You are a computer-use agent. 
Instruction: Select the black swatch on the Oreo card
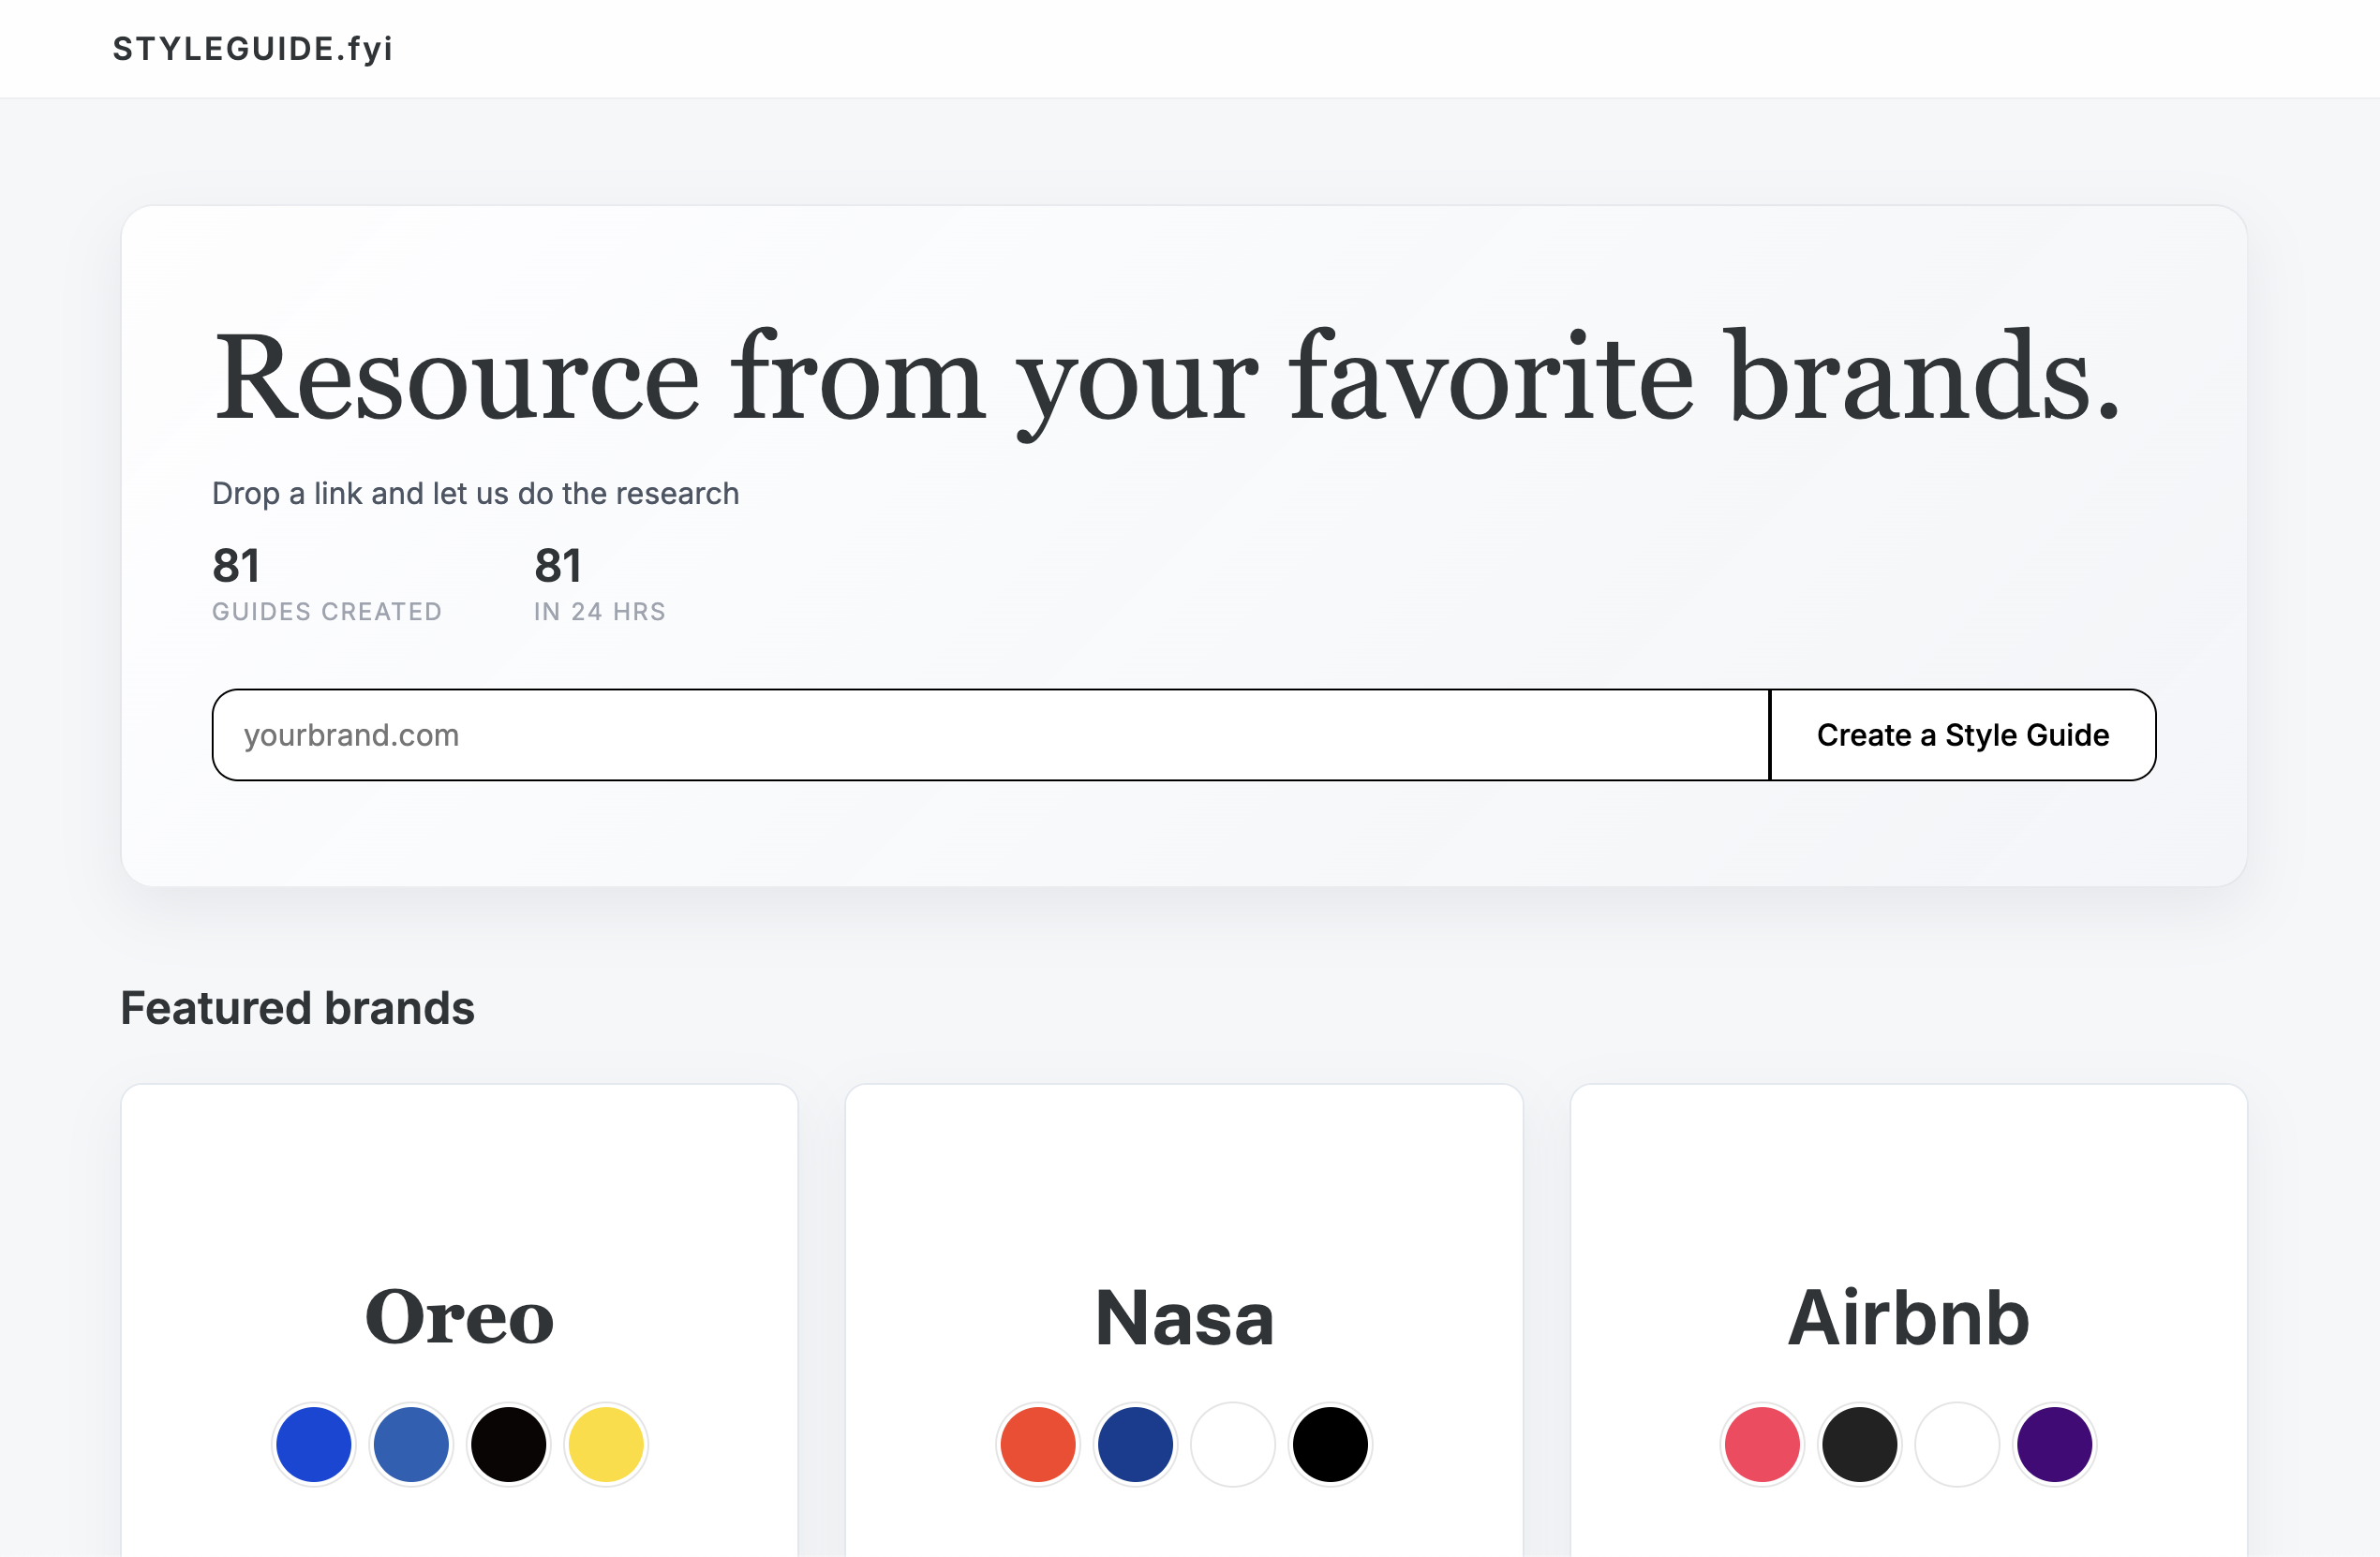(x=509, y=1444)
